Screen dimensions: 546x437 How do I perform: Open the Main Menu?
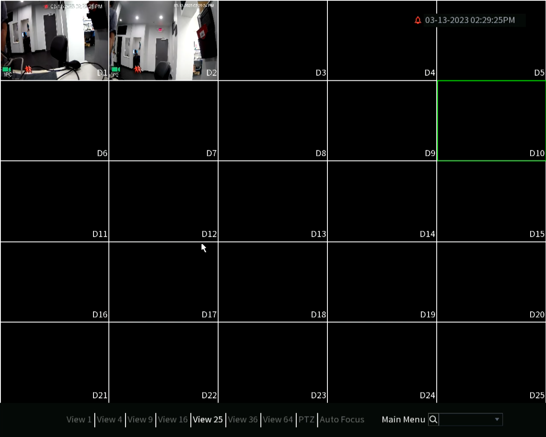404,420
